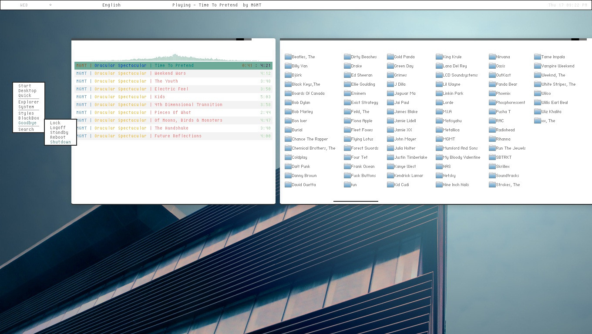Play the Electric Feel track
592x334 pixels.
tap(173, 89)
